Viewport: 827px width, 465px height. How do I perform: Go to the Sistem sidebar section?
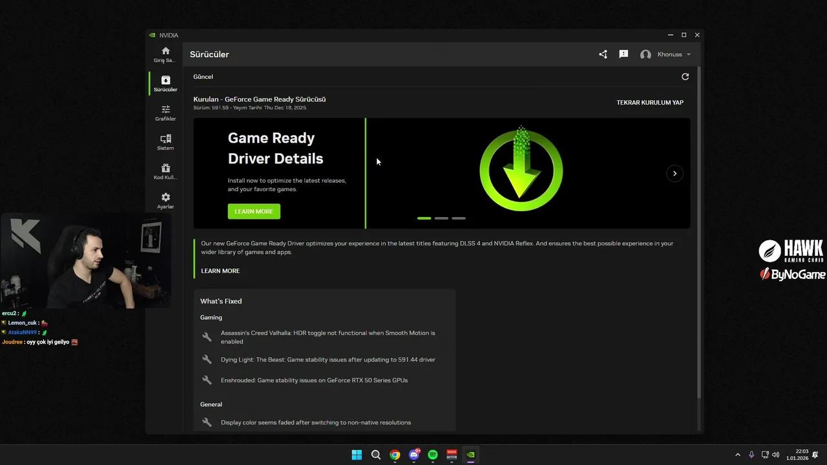tap(165, 142)
